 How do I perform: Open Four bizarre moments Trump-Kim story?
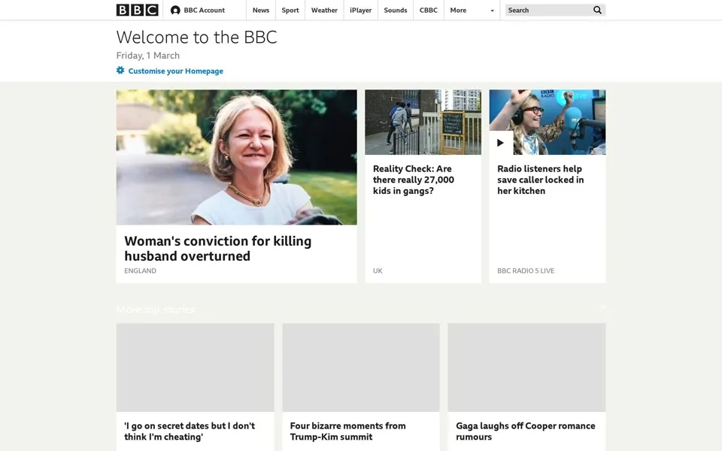coord(347,431)
